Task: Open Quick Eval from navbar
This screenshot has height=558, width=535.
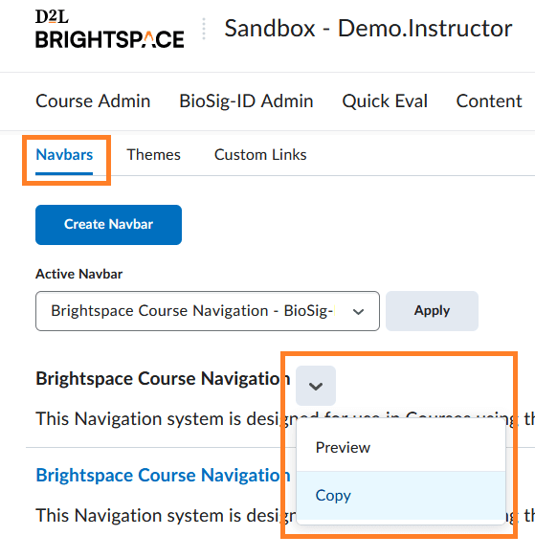Action: click(385, 101)
